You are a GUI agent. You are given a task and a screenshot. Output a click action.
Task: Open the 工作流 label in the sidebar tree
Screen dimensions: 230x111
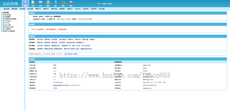click(x=7, y=23)
